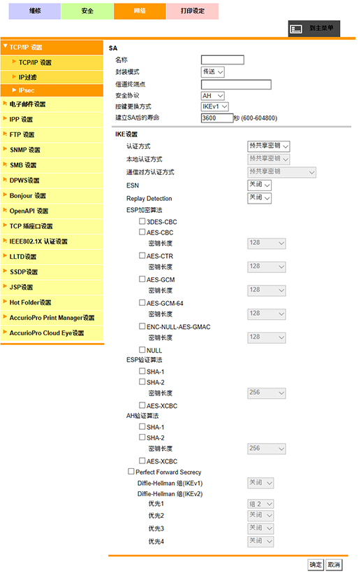The image size is (361, 576).
Task: Open AES-CTR 密钥长度 dropdown
Action: tap(267, 267)
